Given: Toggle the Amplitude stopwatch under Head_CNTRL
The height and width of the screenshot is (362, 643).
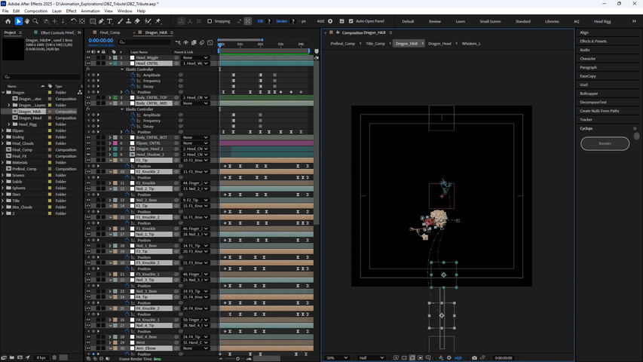Looking at the screenshot, I should [x=133, y=75].
